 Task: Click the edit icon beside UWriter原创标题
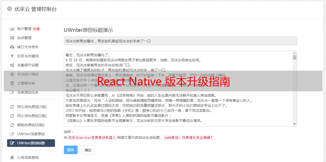(12, 143)
